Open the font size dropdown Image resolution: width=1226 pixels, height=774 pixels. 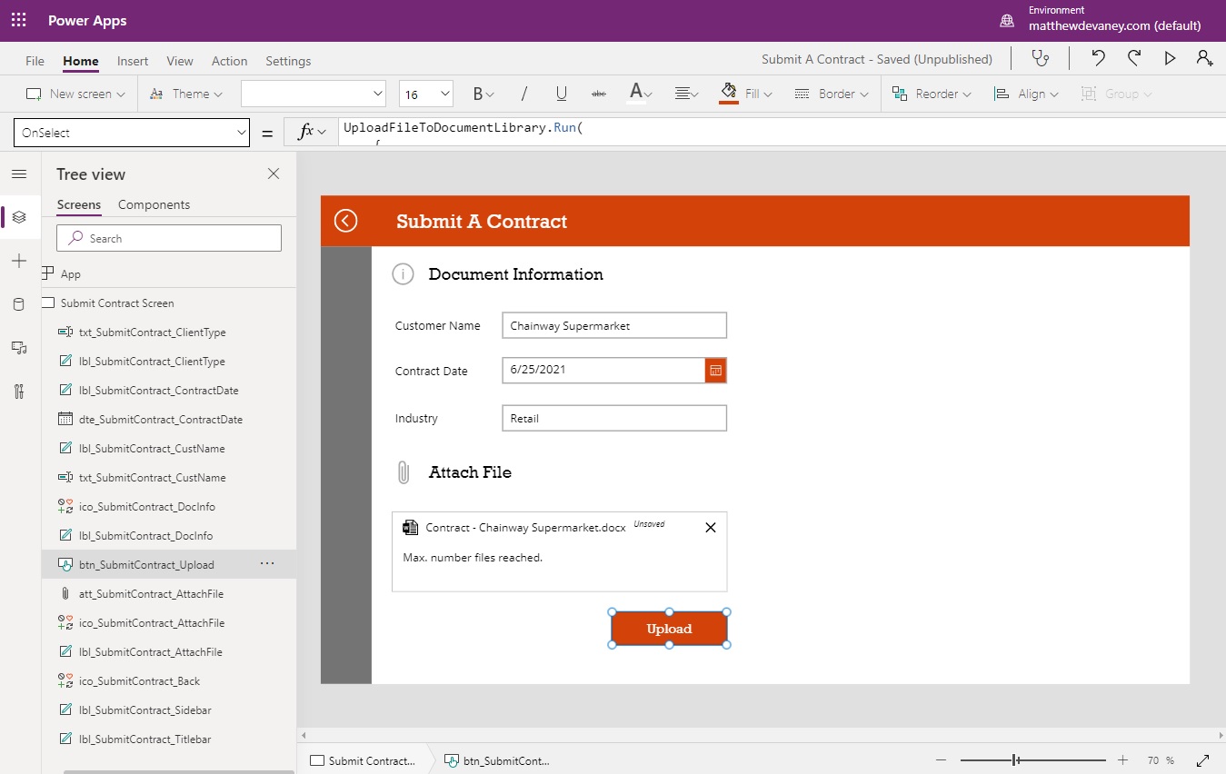pyautogui.click(x=427, y=93)
